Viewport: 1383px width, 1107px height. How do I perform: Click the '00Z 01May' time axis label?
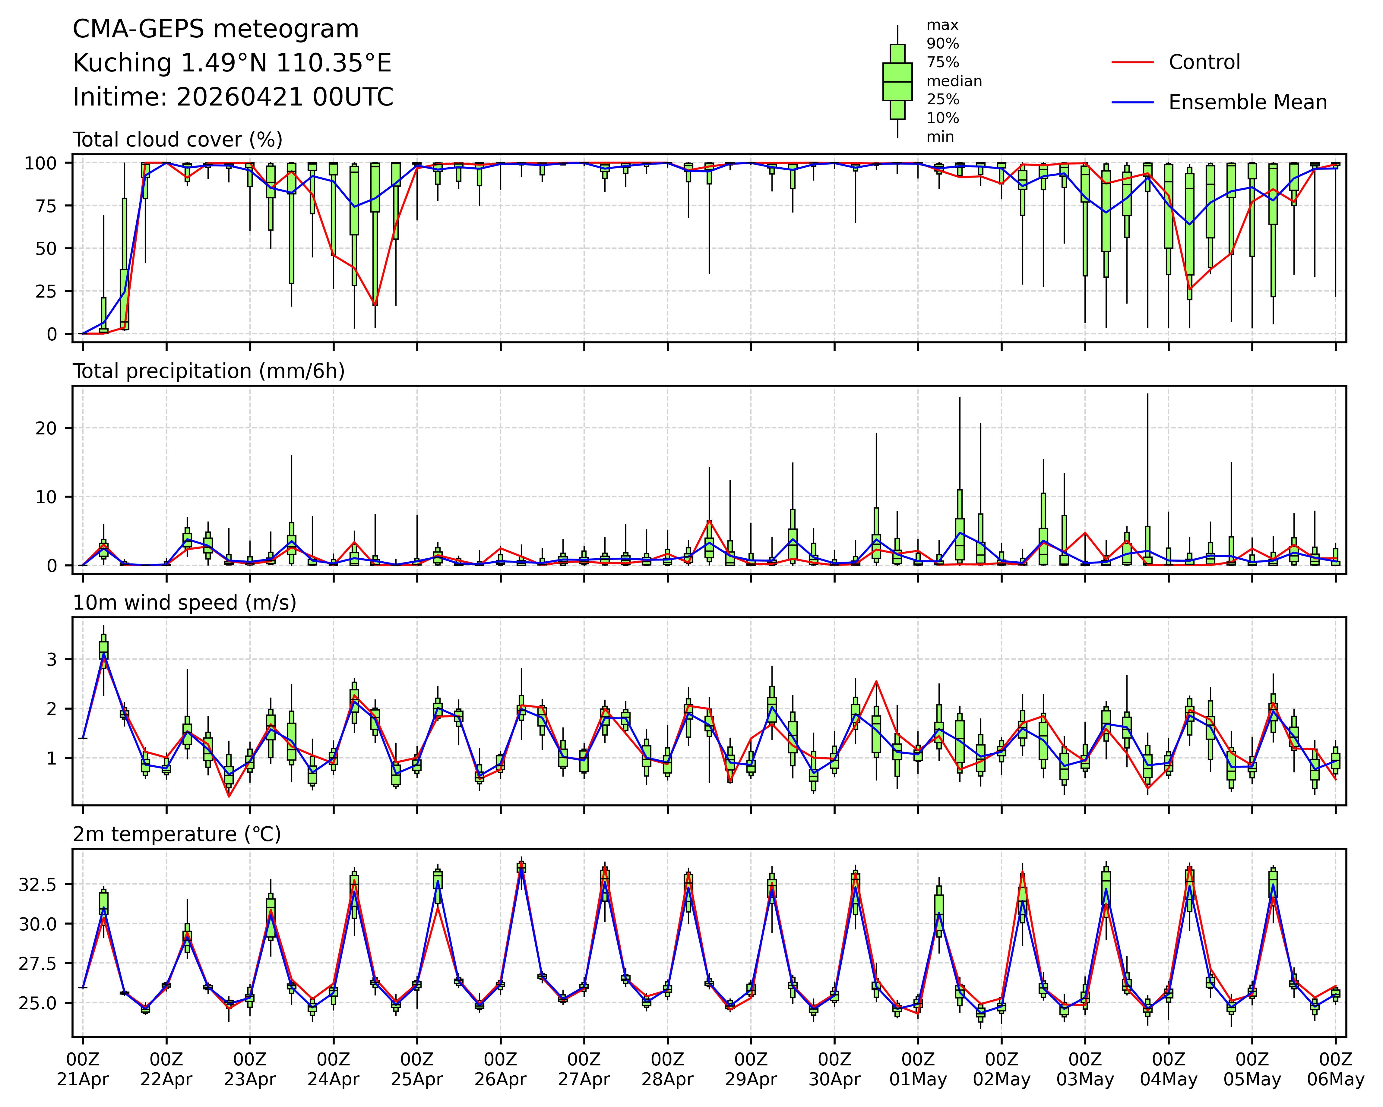click(918, 1069)
